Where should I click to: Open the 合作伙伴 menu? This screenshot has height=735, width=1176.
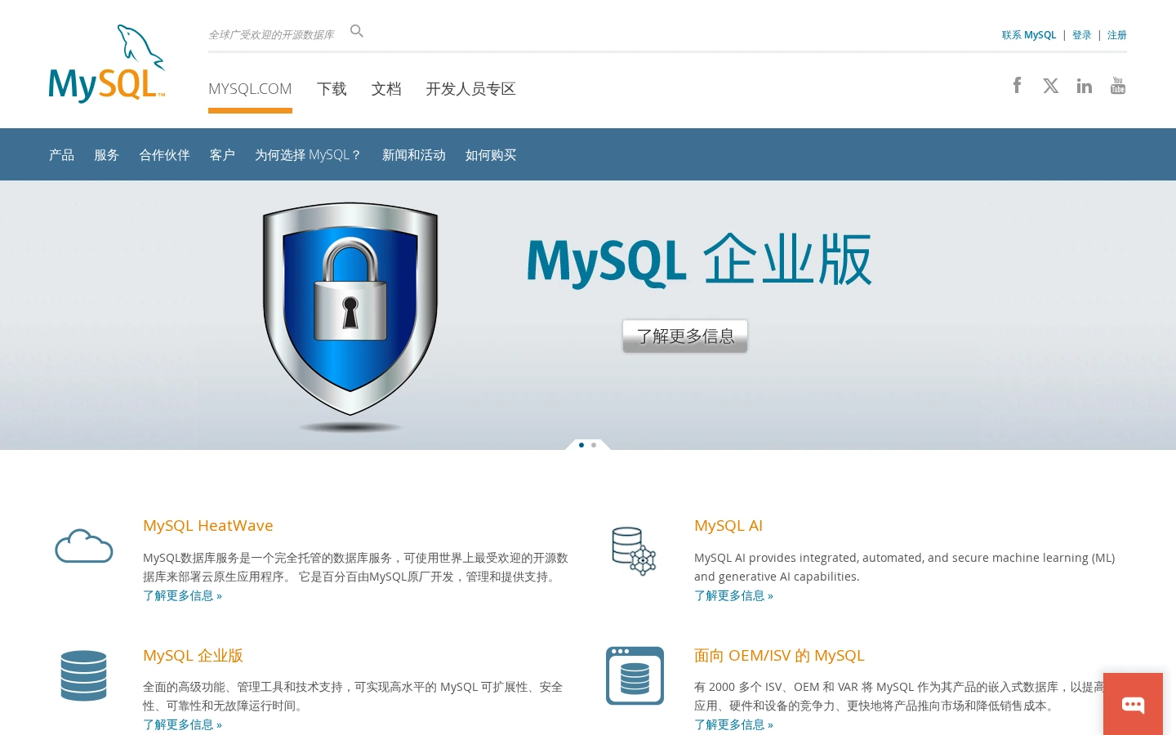click(x=164, y=154)
